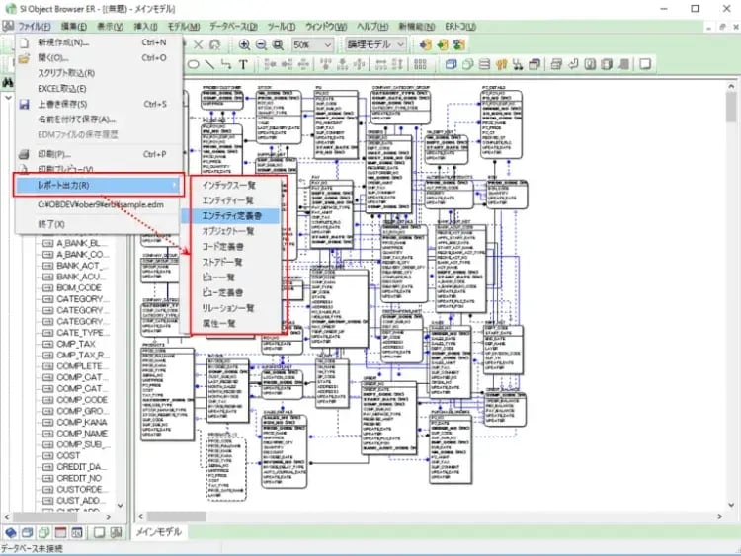Click the zoom in magnifier icon
Viewport: 741px width, 556px height.
pyautogui.click(x=244, y=44)
